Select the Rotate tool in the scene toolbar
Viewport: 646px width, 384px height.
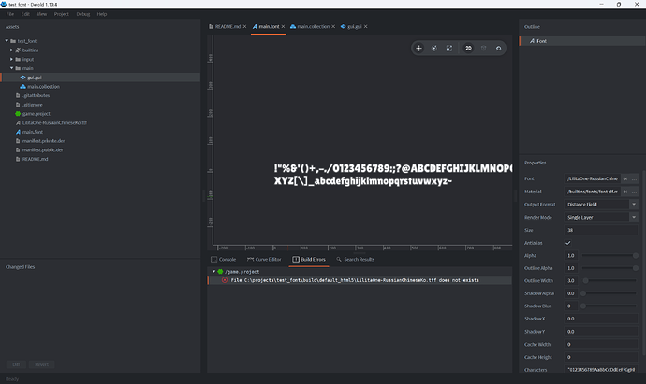click(x=433, y=48)
